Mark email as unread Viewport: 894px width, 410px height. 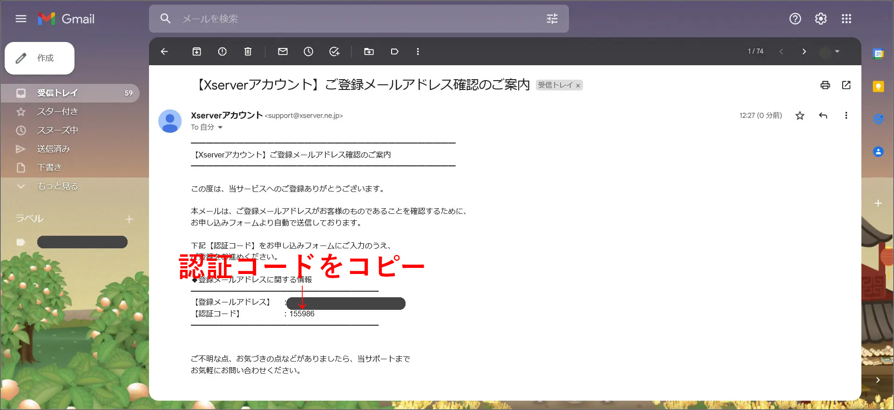pyautogui.click(x=283, y=51)
